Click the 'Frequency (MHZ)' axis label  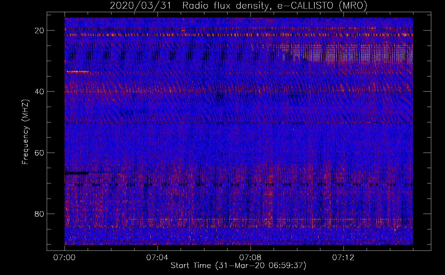(x=25, y=132)
